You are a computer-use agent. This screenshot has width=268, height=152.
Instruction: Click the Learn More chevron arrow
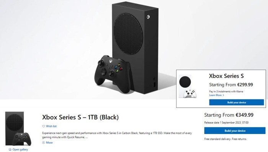pyautogui.click(x=223, y=95)
